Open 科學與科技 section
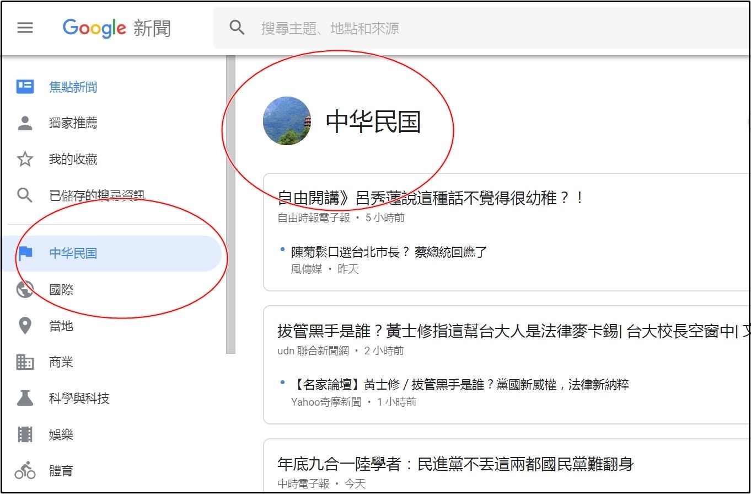Viewport: 751px width, 494px height. (x=79, y=399)
